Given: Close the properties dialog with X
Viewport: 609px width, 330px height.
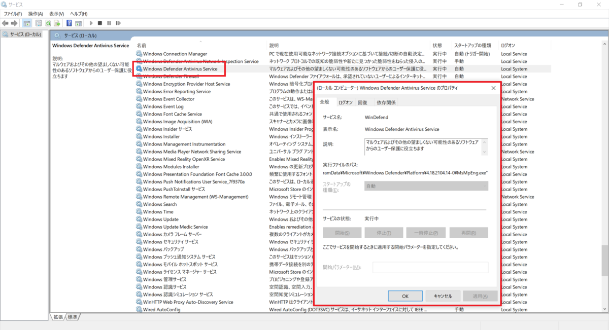Looking at the screenshot, I should (493, 88).
